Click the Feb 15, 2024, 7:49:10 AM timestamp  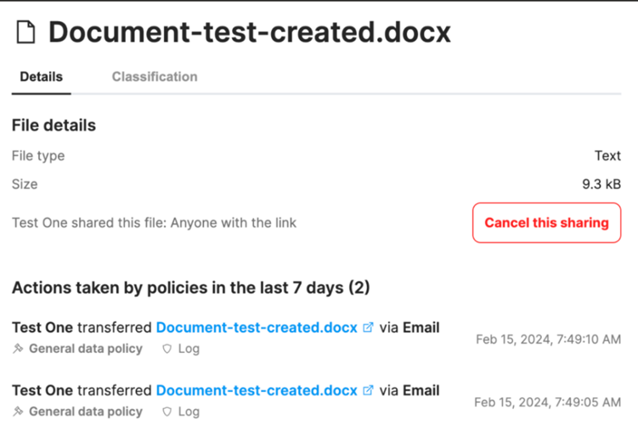(x=549, y=339)
